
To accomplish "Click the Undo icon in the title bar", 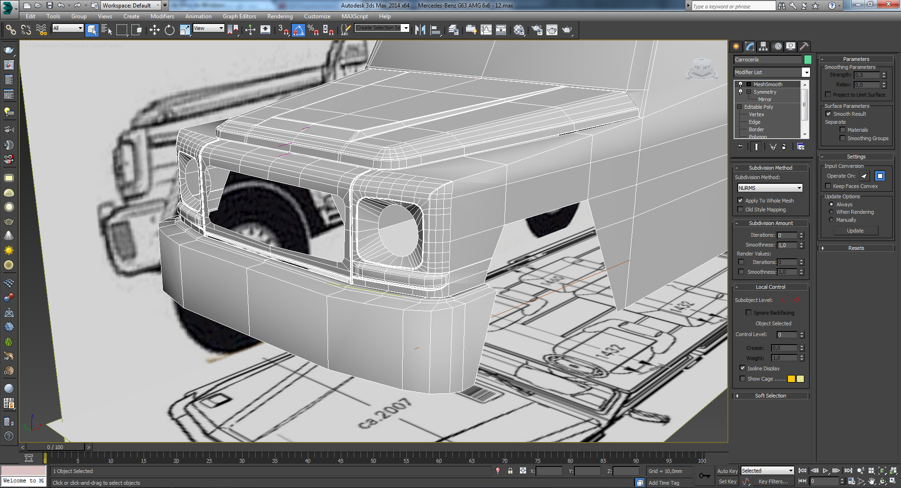I will tap(61, 5).
